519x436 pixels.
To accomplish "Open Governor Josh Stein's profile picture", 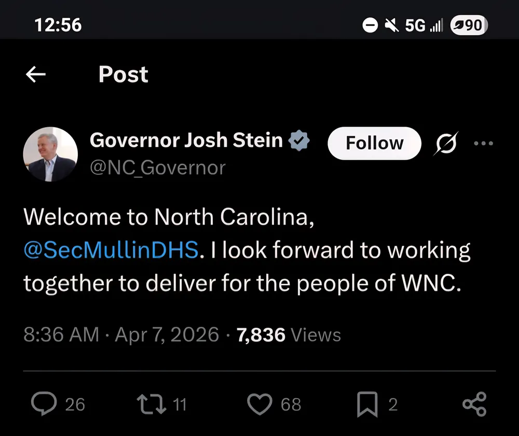I will click(x=50, y=154).
